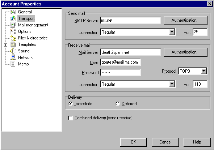Open the Sound settings entry
Viewport: 214px width, 150px height.
[x=24, y=51]
